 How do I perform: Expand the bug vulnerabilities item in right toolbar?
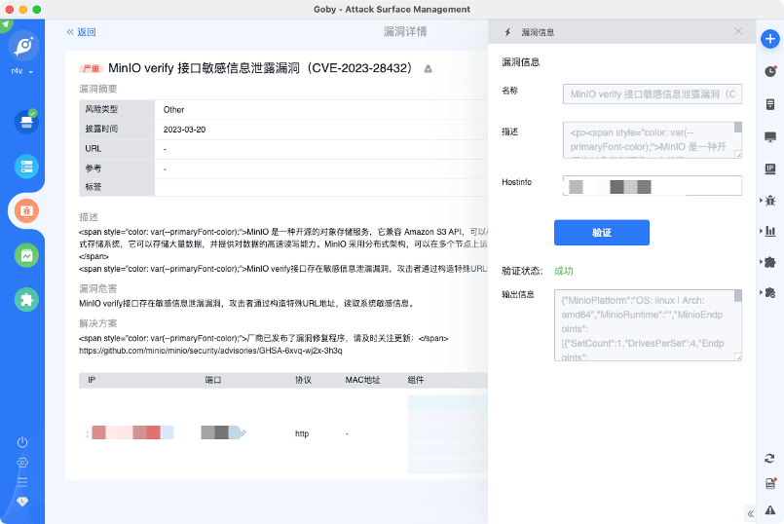tap(768, 201)
